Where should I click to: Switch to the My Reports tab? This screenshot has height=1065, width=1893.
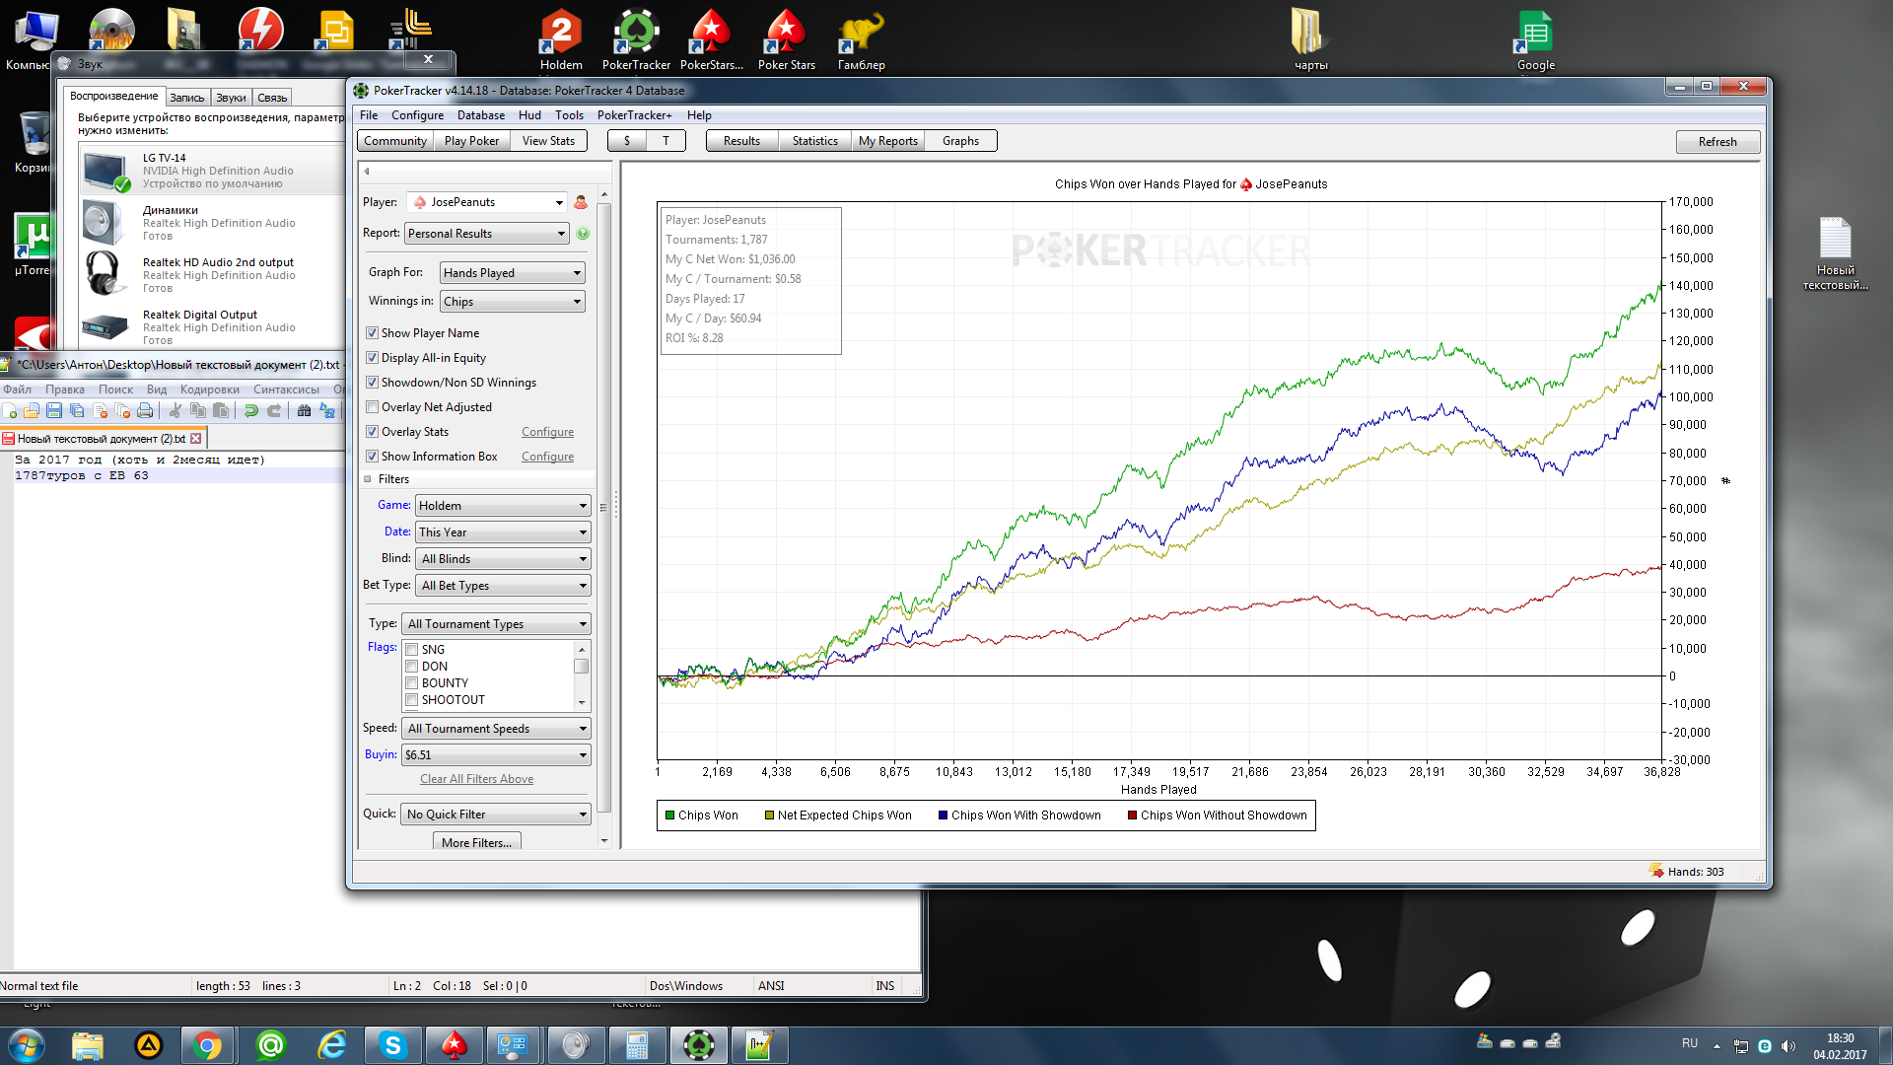pos(887,141)
